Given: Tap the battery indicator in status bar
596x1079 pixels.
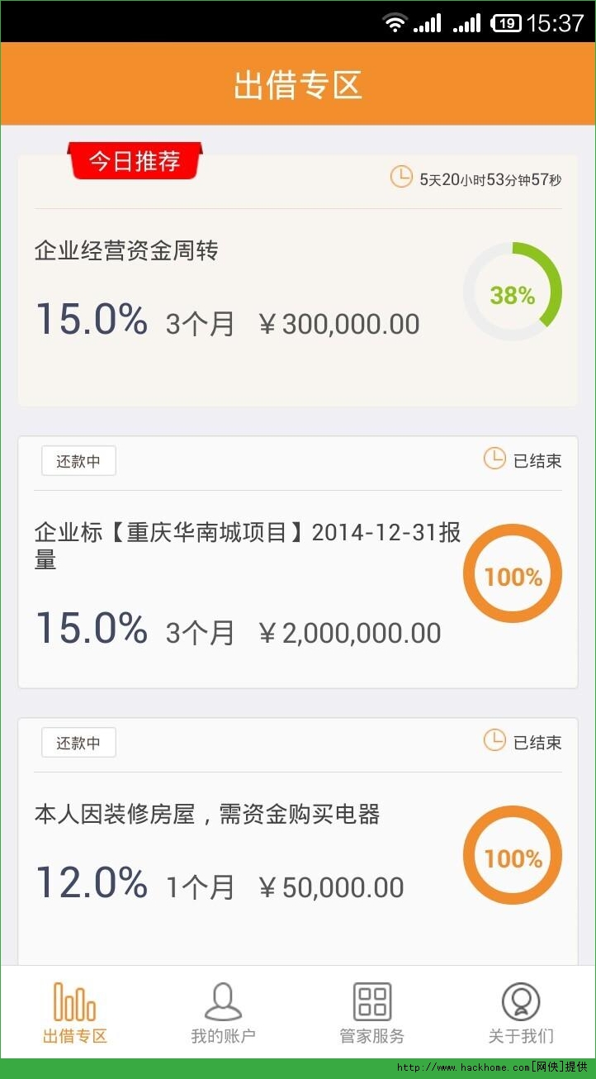Looking at the screenshot, I should [506, 22].
